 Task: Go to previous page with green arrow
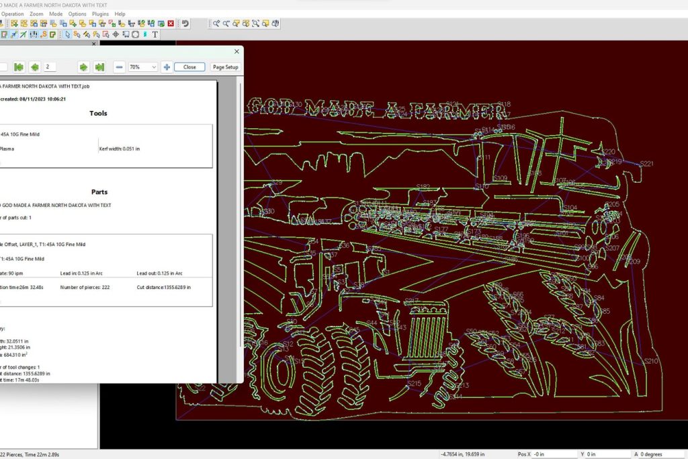point(34,67)
